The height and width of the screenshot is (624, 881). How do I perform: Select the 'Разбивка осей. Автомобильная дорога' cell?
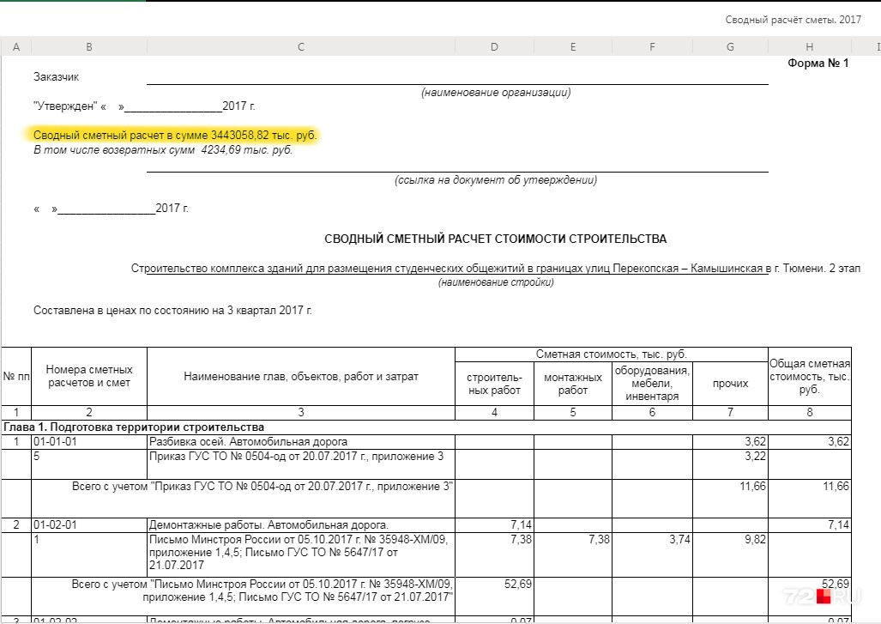tap(300, 442)
